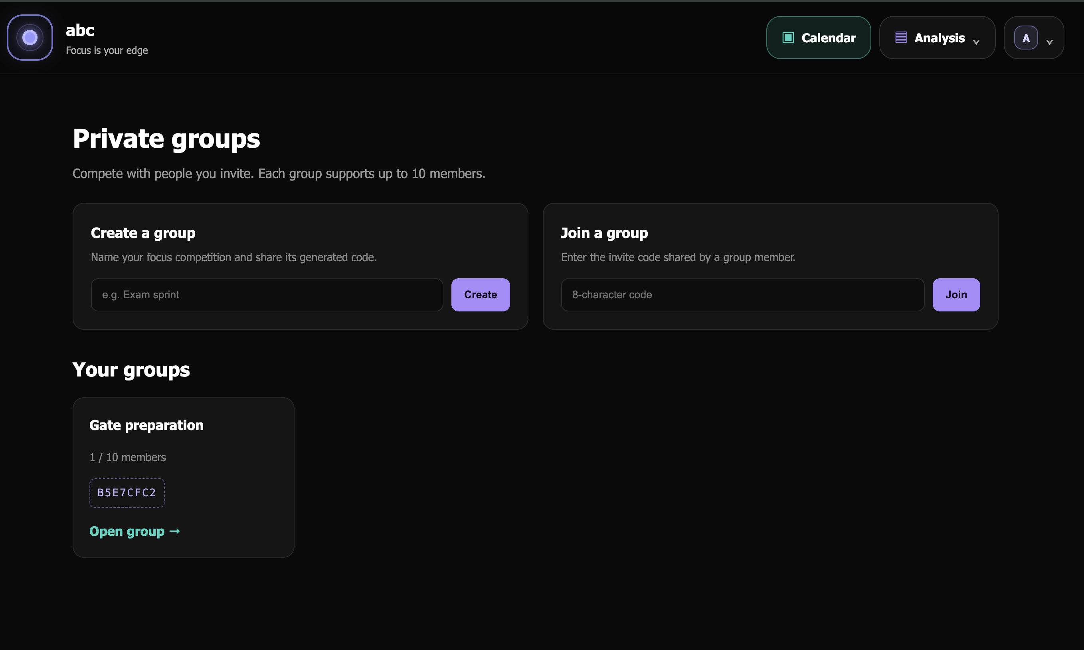The height and width of the screenshot is (650, 1084).
Task: Click the '1 / 10 members' text
Action: (x=127, y=457)
